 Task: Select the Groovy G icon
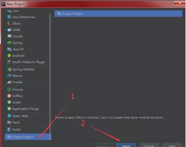click(9, 89)
